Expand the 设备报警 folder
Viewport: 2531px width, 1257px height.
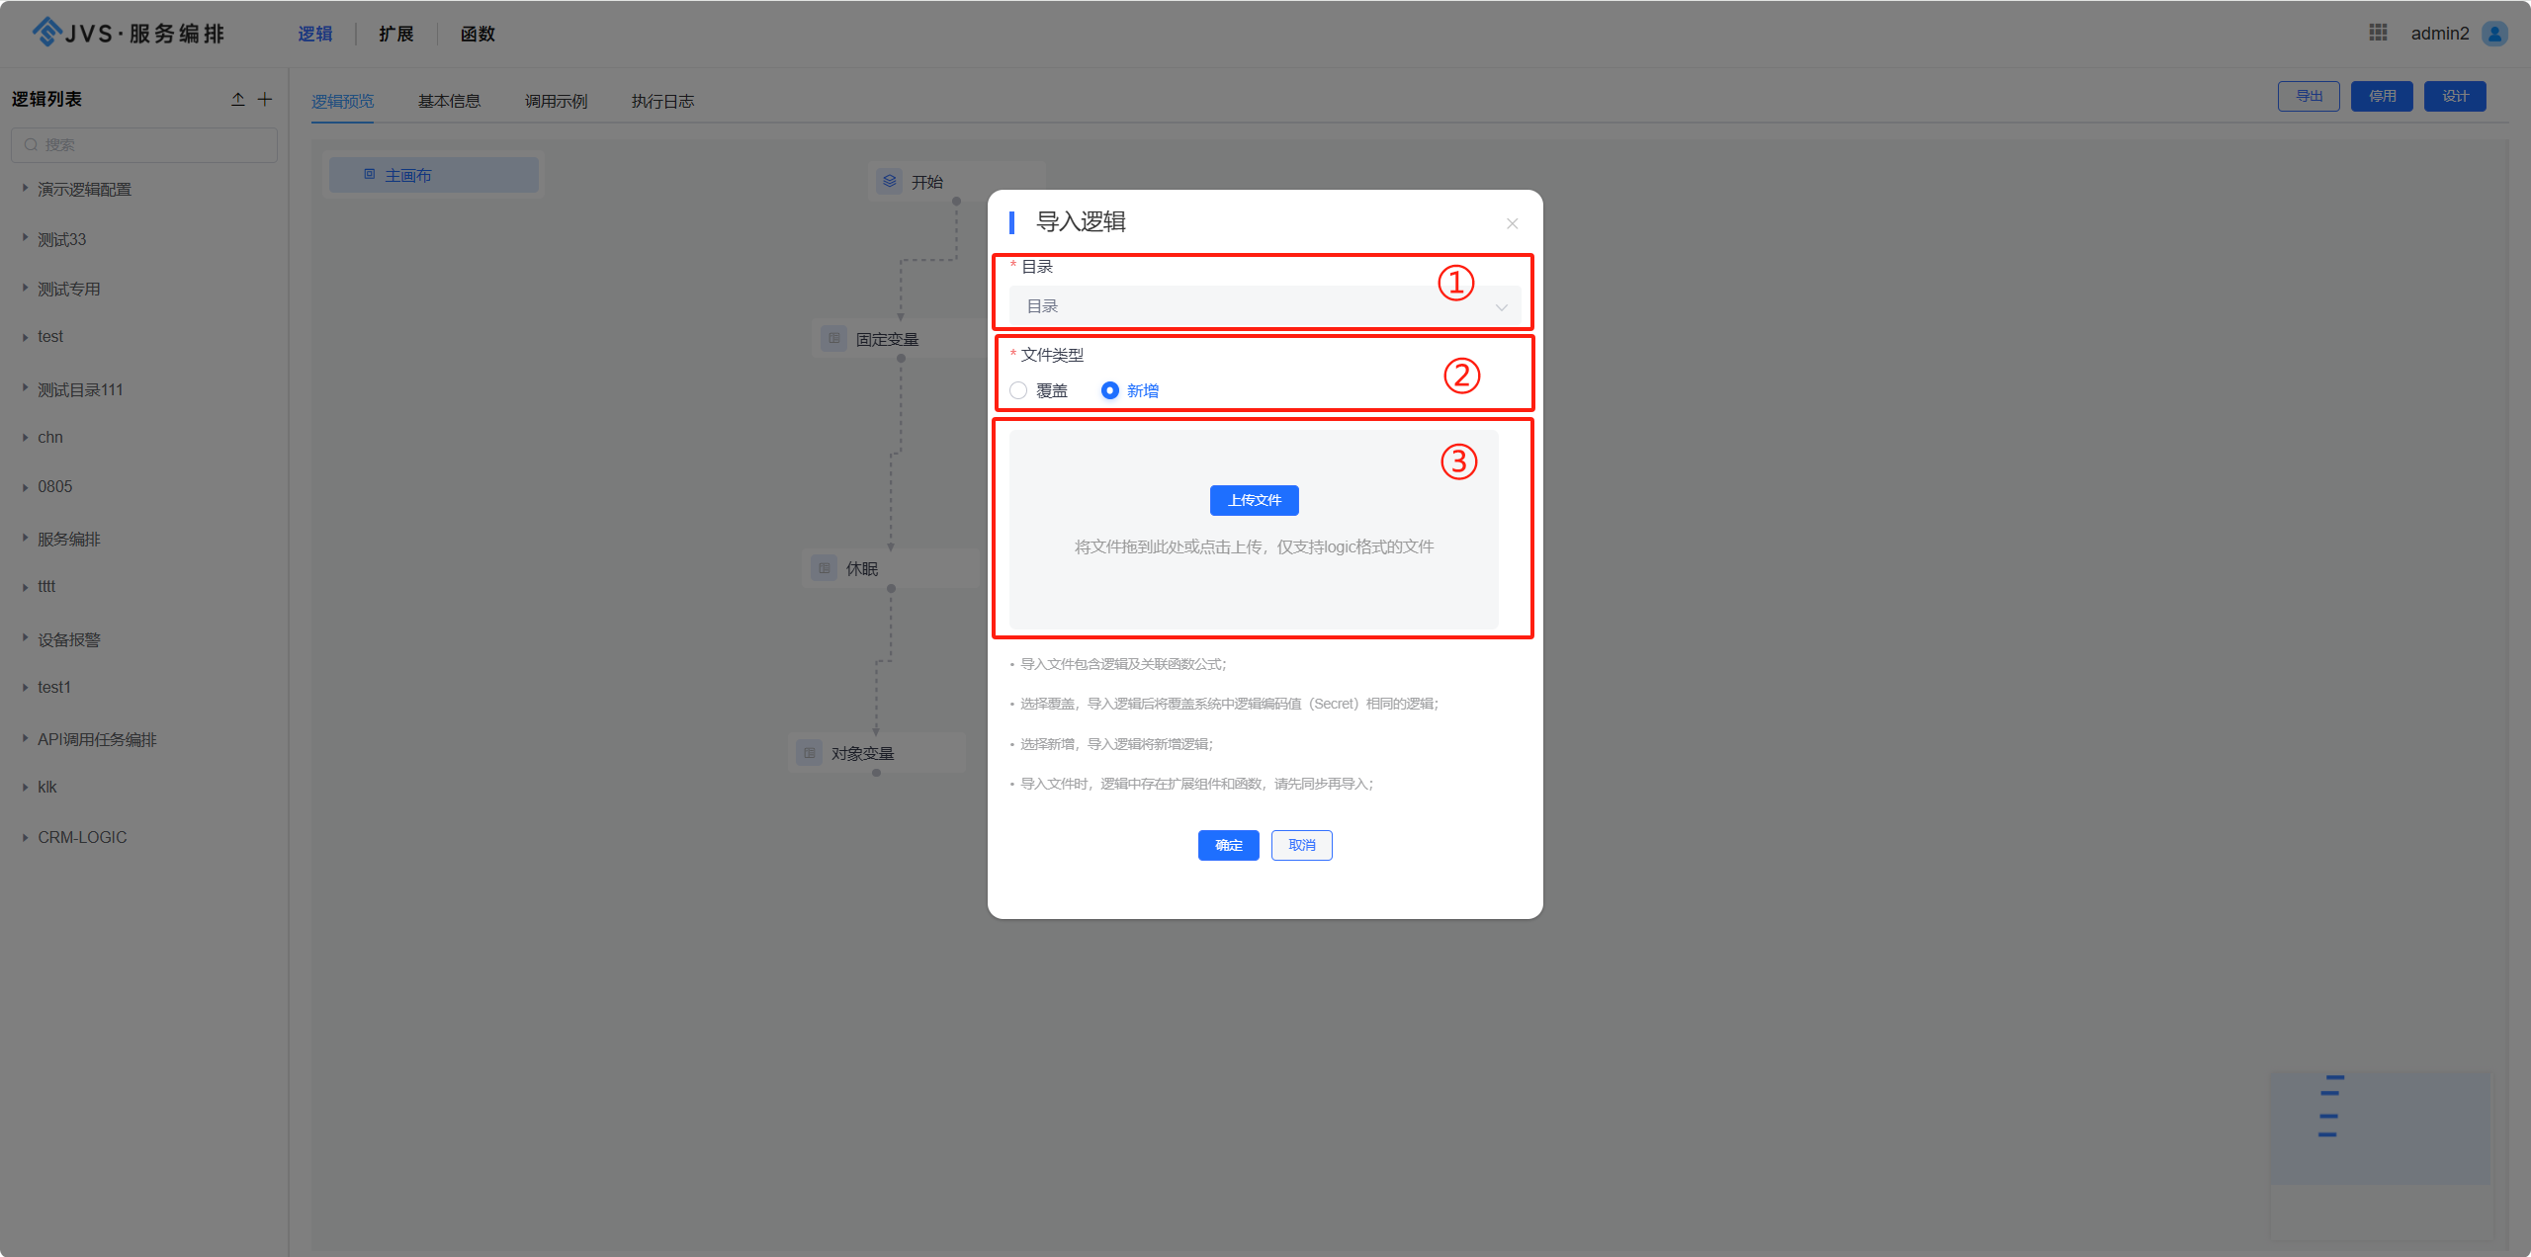point(25,638)
